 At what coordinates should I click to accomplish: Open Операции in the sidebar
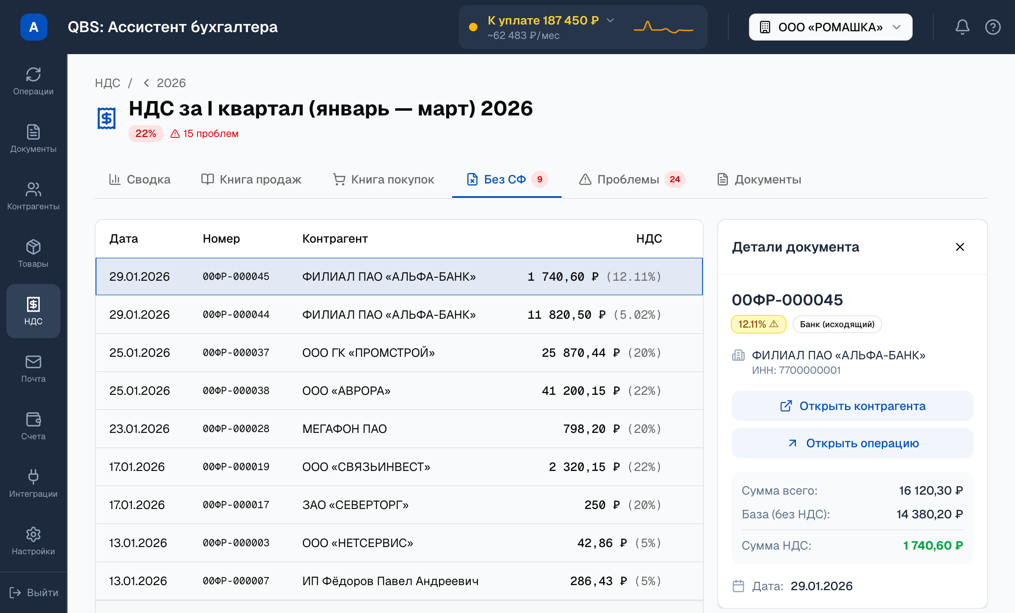tap(33, 82)
